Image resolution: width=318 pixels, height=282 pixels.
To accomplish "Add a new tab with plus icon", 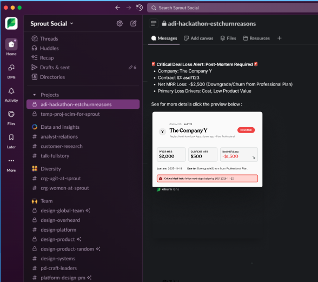I will (280, 38).
